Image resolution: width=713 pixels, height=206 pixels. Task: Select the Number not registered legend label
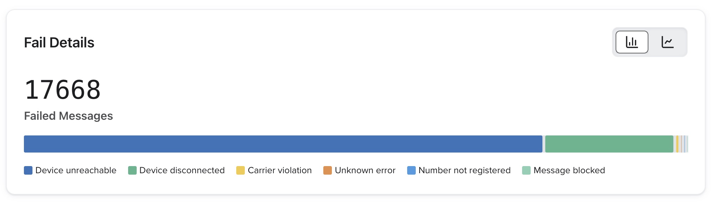(x=464, y=170)
